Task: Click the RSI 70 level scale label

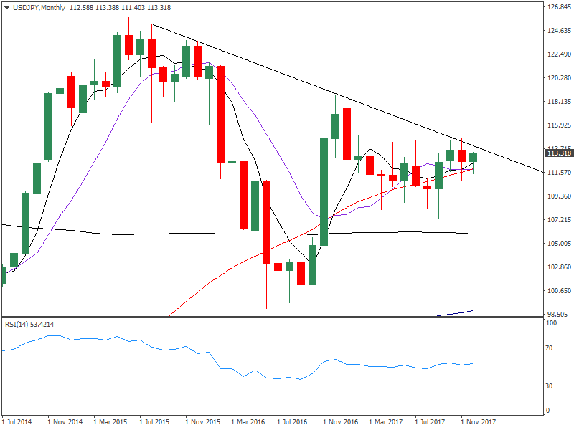Action: (x=551, y=348)
